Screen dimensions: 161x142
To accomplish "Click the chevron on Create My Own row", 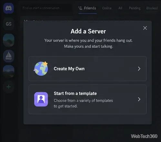I will [x=139, y=69].
